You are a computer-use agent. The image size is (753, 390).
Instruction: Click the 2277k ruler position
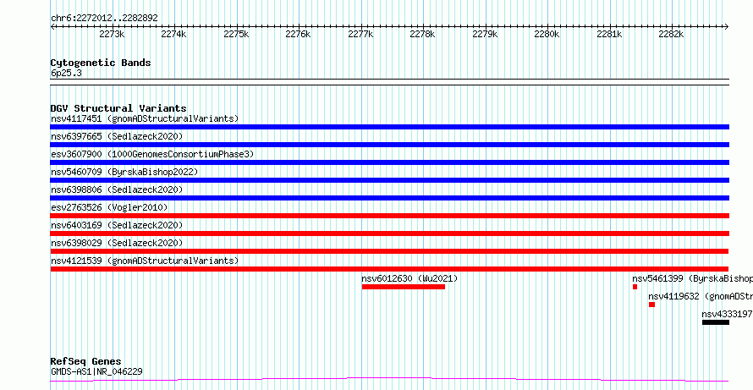point(360,35)
